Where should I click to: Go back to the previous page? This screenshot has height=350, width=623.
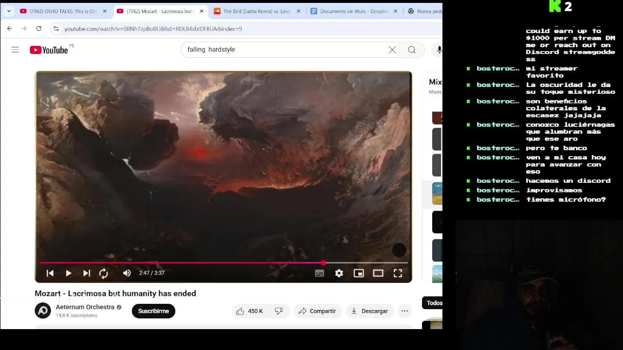tap(9, 29)
